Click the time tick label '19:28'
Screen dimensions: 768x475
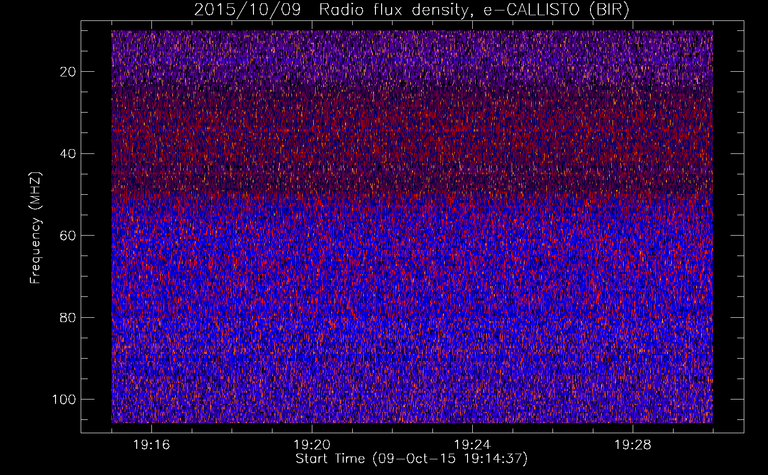633,445
